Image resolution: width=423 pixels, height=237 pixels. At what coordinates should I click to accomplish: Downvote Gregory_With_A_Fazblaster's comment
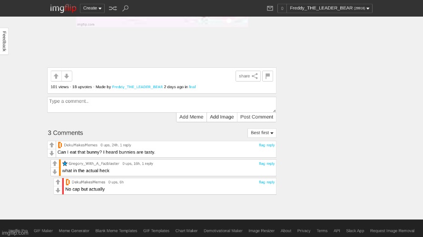click(55, 172)
